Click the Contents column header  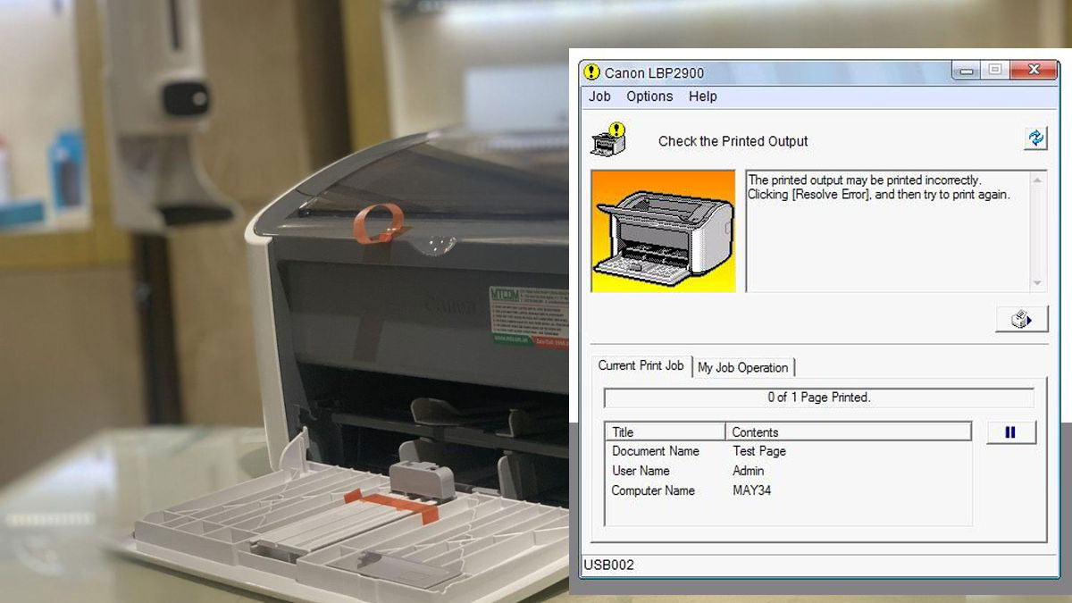(848, 431)
